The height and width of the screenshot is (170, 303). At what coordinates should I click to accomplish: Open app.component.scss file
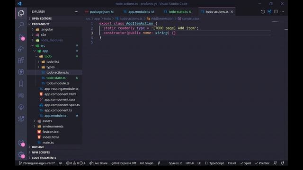coord(60,100)
